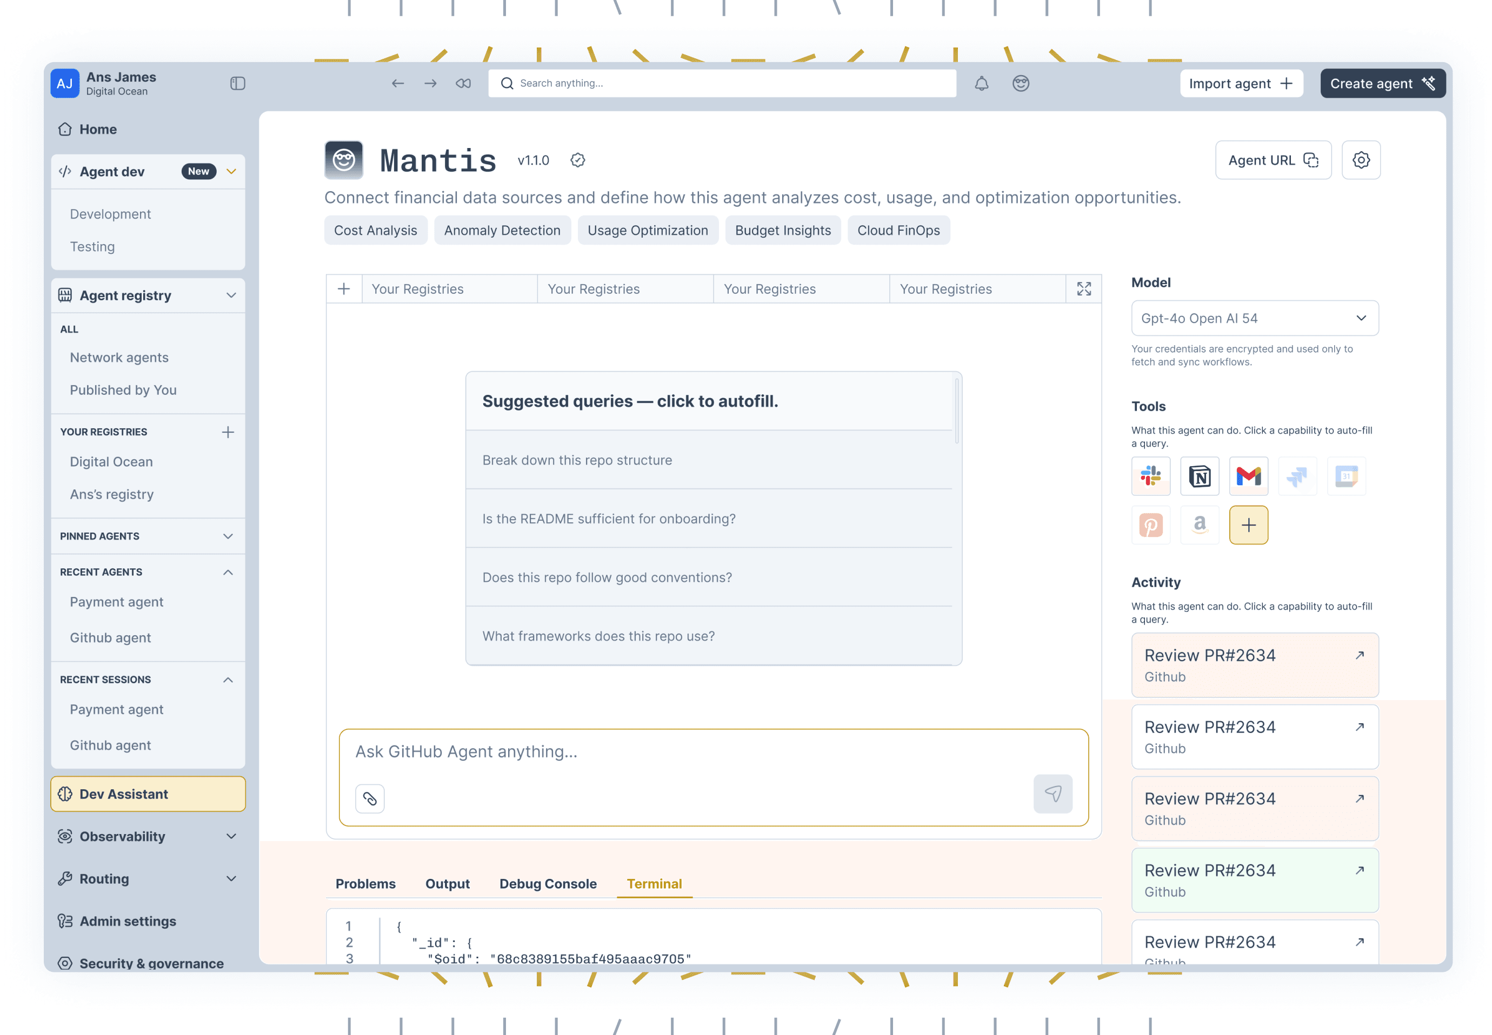
Task: Expand the registries panel to fullscreen
Action: click(1083, 288)
